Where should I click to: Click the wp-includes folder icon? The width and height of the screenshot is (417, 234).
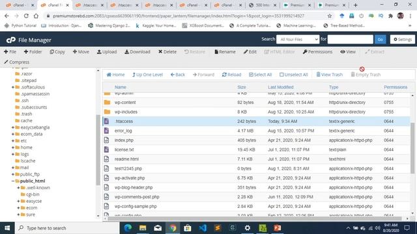(x=107, y=112)
